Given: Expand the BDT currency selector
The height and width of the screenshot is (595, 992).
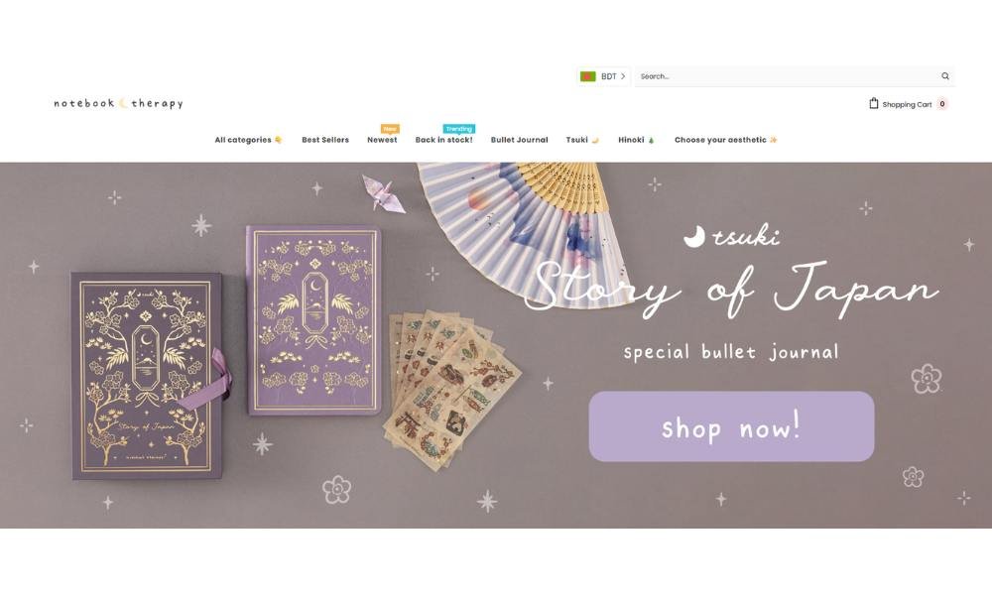Looking at the screenshot, I should click(603, 76).
